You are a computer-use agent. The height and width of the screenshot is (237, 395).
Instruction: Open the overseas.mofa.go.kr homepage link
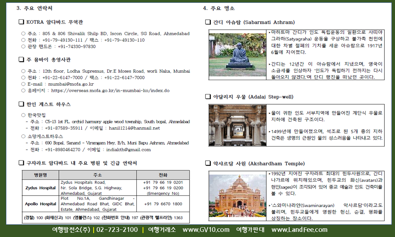point(110,90)
